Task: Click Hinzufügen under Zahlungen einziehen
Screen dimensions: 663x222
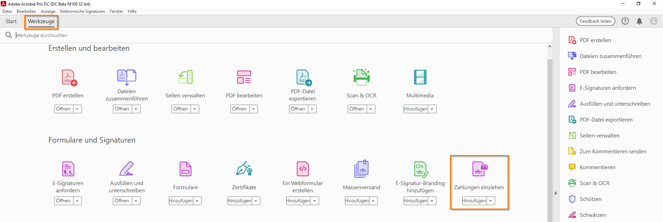Action: click(x=474, y=201)
